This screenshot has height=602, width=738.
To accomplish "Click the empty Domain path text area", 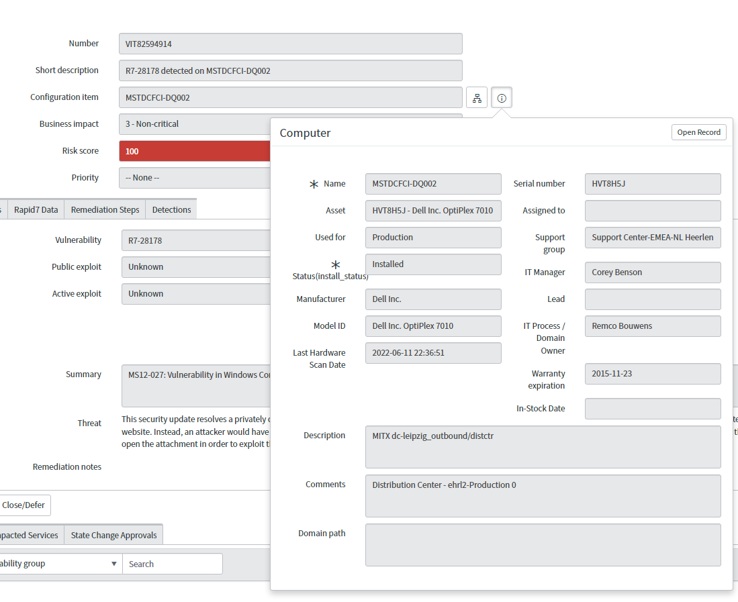I will [x=543, y=545].
